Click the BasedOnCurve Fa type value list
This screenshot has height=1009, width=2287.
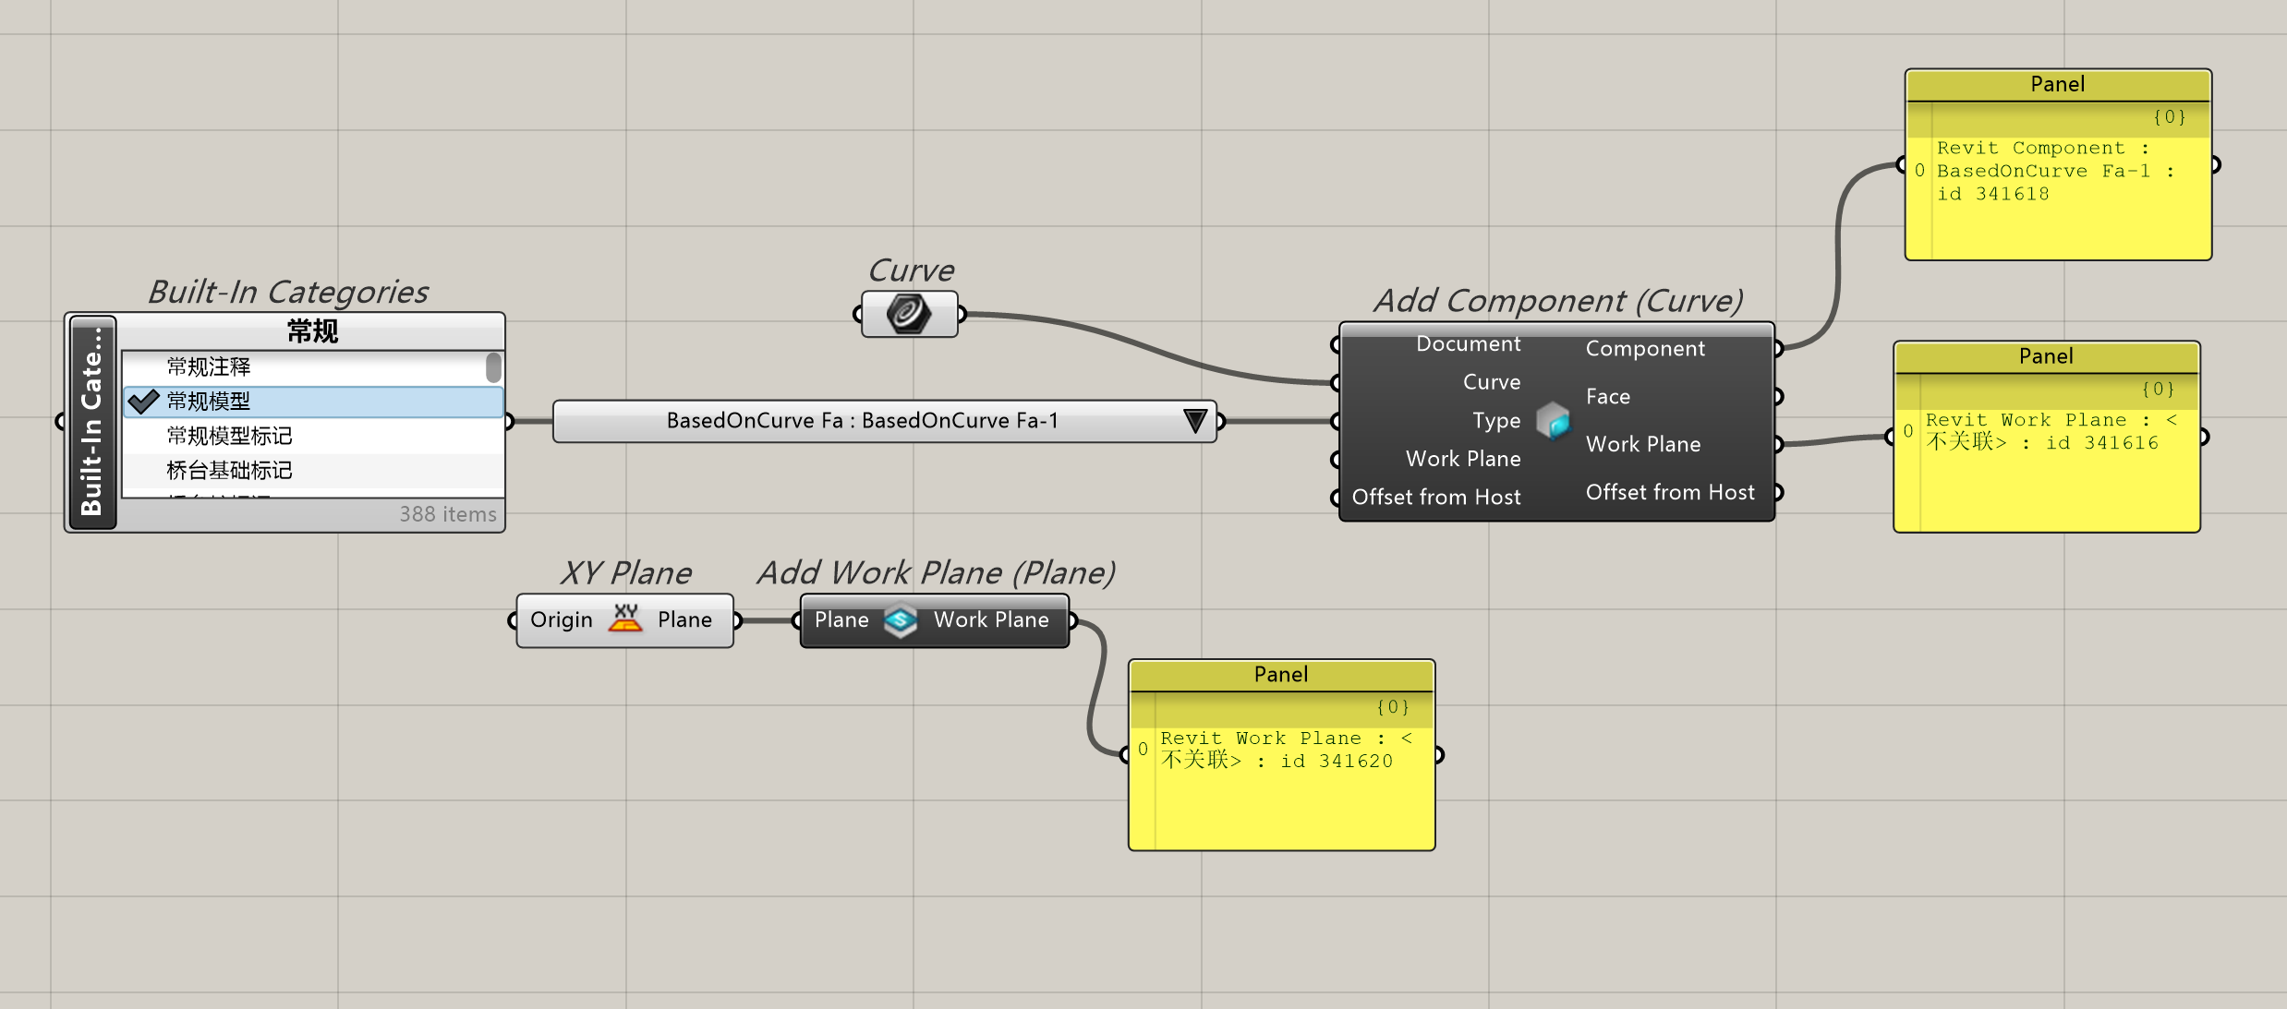[861, 421]
